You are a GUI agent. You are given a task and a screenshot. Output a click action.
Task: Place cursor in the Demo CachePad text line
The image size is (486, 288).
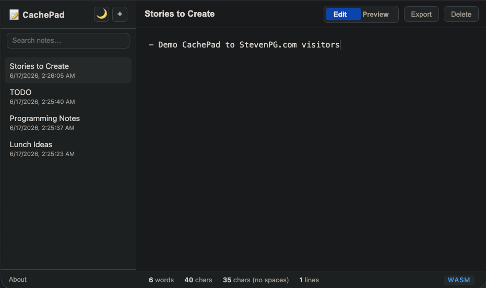(244, 45)
